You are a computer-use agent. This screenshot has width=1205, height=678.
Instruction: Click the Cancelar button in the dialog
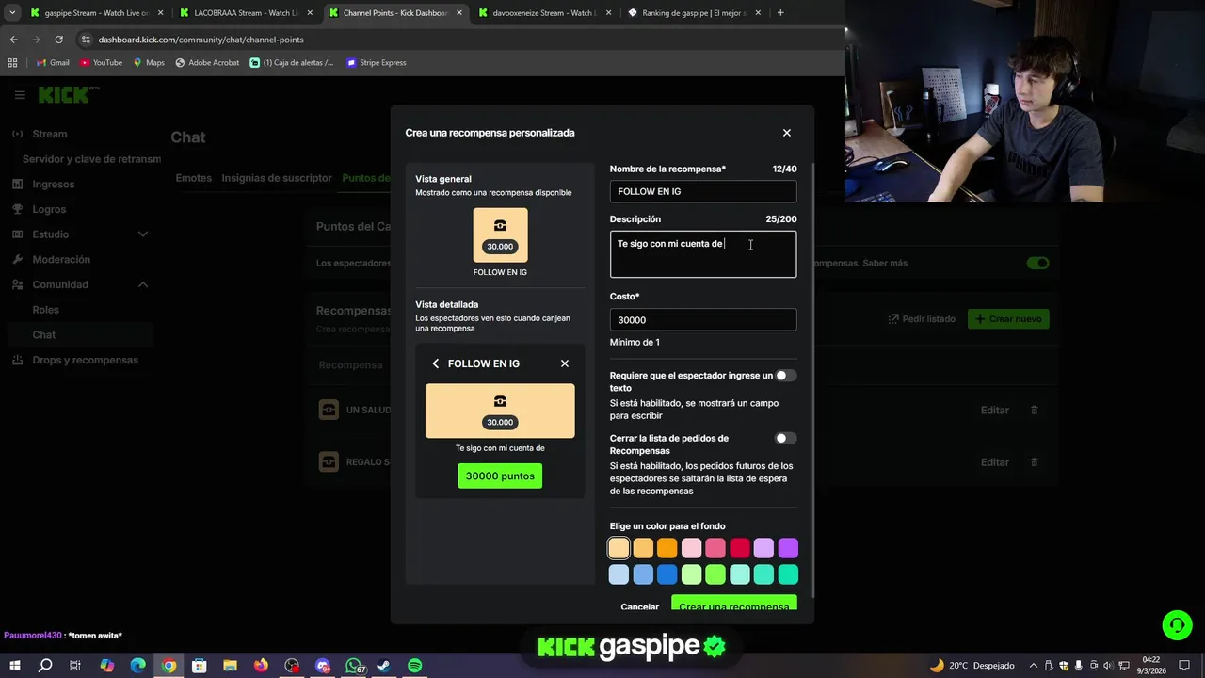tap(640, 605)
